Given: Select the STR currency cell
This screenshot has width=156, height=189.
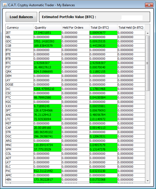Looking at the screenshot, I should point(19,132).
